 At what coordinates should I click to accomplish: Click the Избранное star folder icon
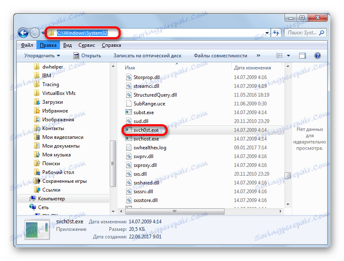pos(37,110)
